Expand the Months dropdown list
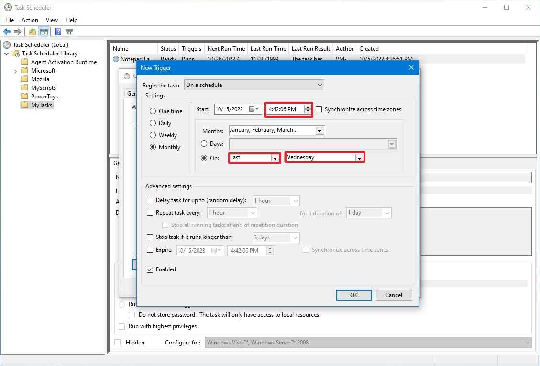This screenshot has width=540, height=366. (320, 130)
